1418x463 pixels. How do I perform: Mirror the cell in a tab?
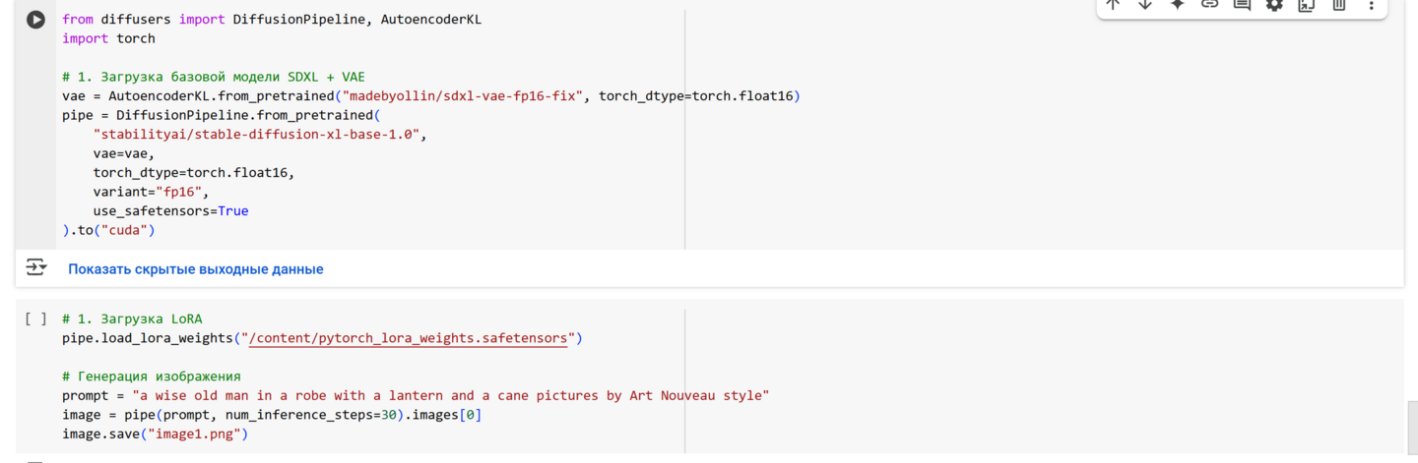(x=1307, y=5)
